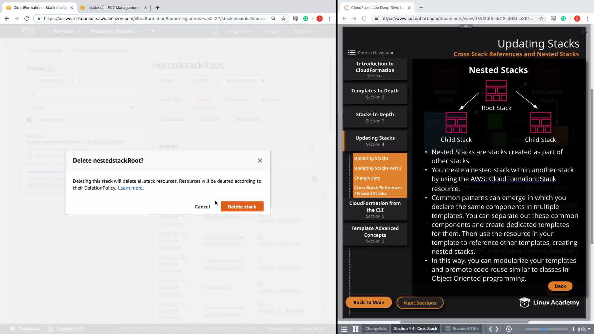Click the Cancel button in the dialog
The height and width of the screenshot is (334, 594).
[202, 207]
